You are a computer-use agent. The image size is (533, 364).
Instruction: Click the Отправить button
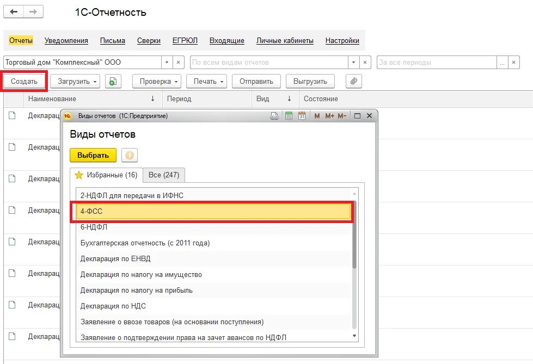[x=256, y=82]
